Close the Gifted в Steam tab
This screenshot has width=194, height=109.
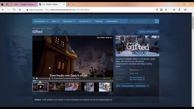[64, 5]
